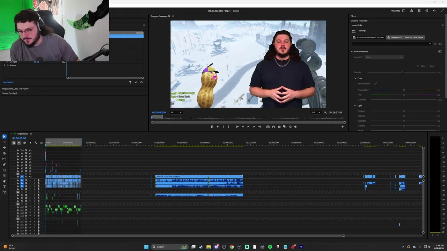Viewport: 447px width, 251px height.
Task: Play the sequence in Program monitor
Action: pyautogui.click(x=248, y=127)
